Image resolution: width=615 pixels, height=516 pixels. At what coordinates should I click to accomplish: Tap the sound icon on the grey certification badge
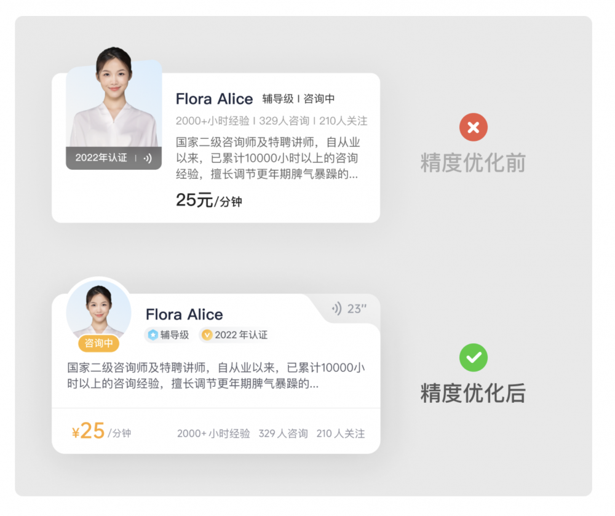tap(148, 158)
